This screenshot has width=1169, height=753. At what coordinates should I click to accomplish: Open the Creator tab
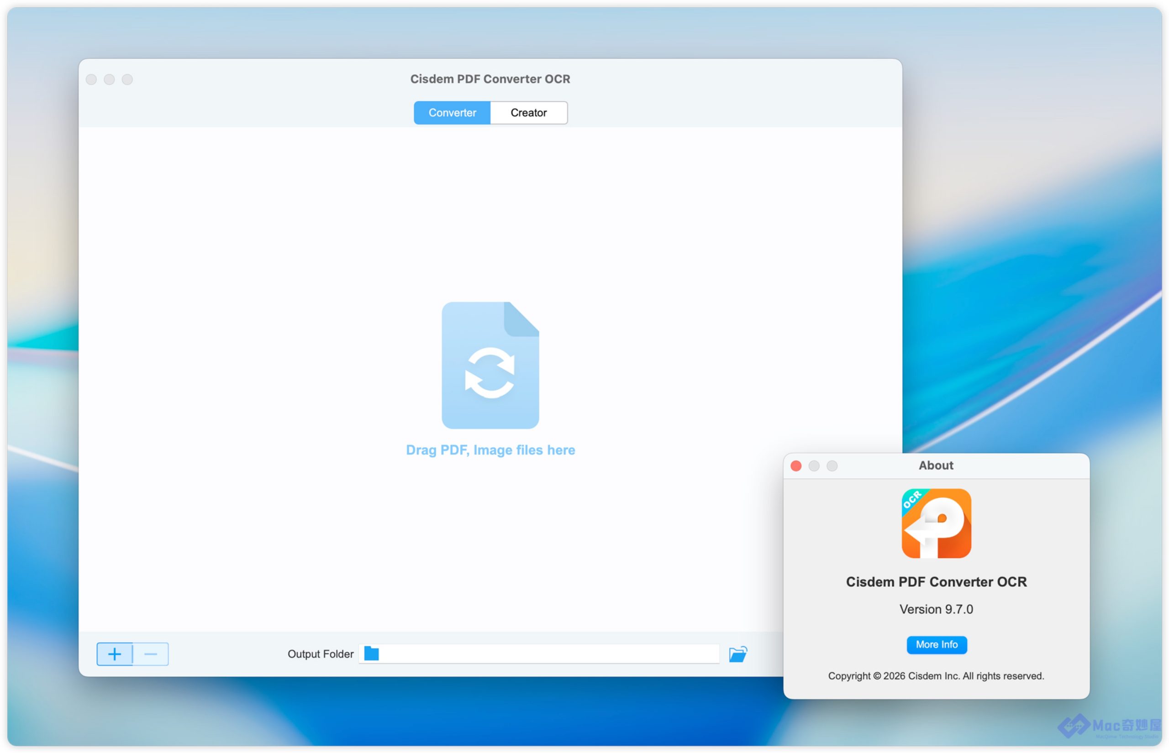point(528,113)
